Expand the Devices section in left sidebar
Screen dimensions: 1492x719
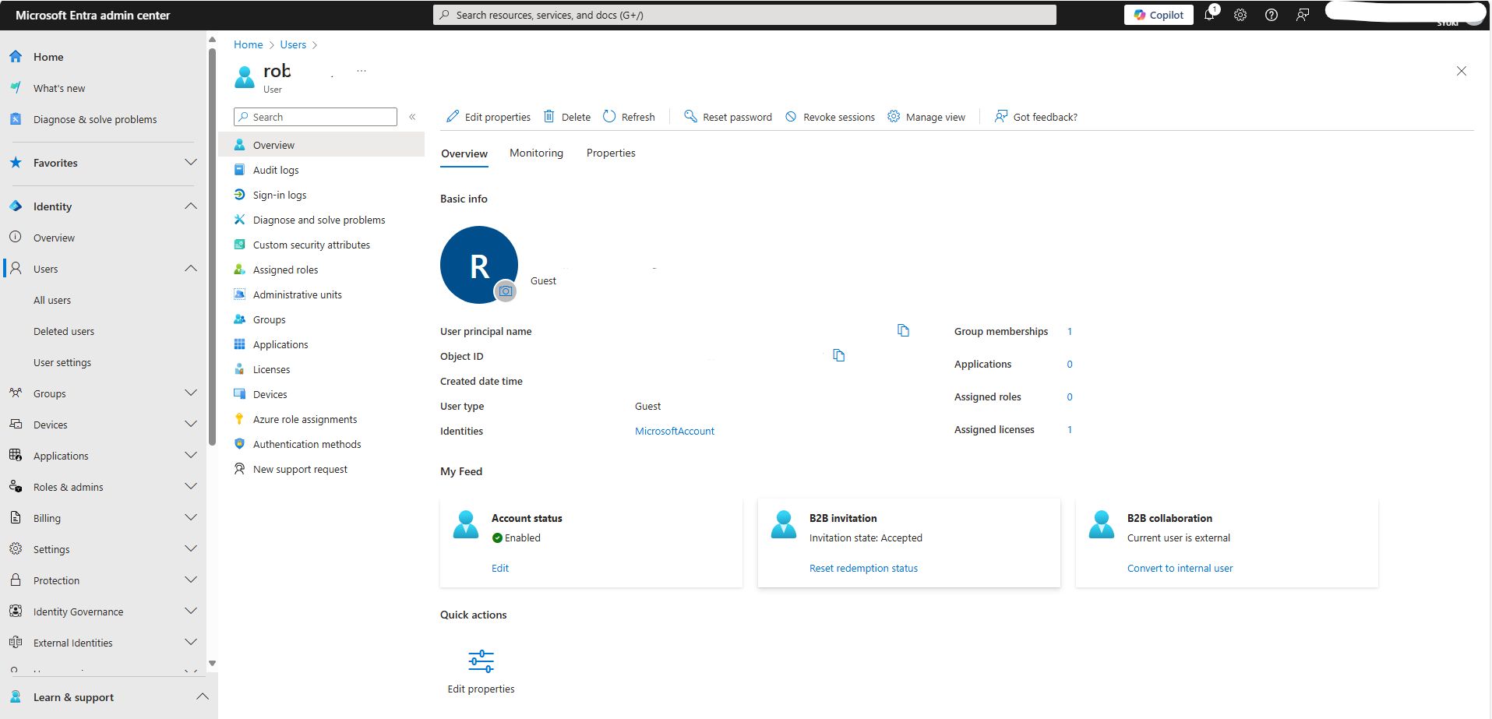[191, 424]
